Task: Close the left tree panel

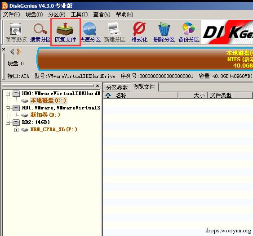Action: tap(98, 86)
